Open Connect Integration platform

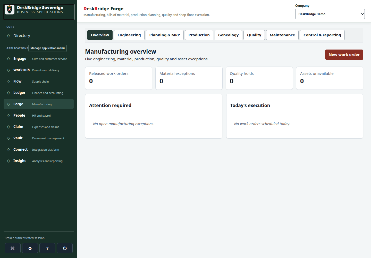point(39,150)
